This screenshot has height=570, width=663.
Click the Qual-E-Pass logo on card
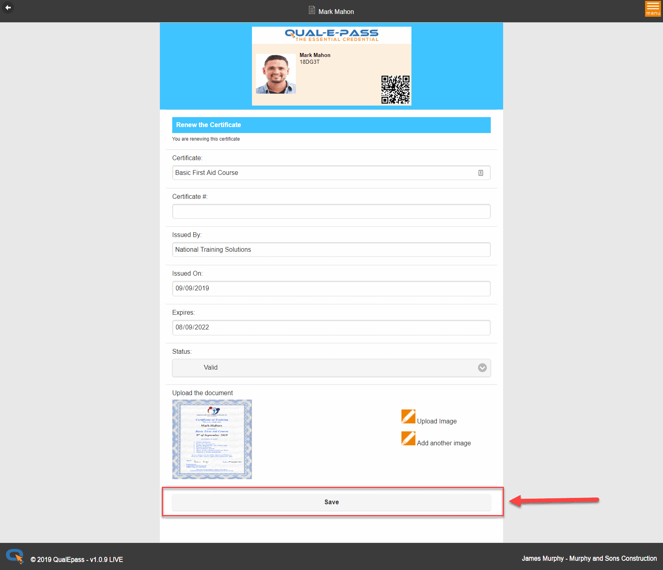coord(332,35)
